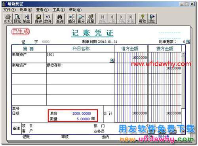Click the 合计 credit total 1000000
Screen dimensions: 198x146
tap(173, 113)
